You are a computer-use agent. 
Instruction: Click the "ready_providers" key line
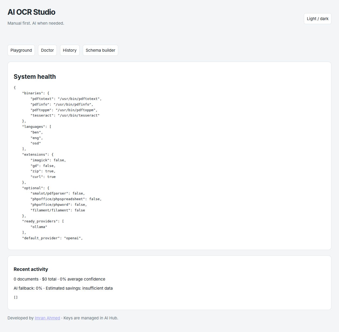pyautogui.click(x=43, y=221)
